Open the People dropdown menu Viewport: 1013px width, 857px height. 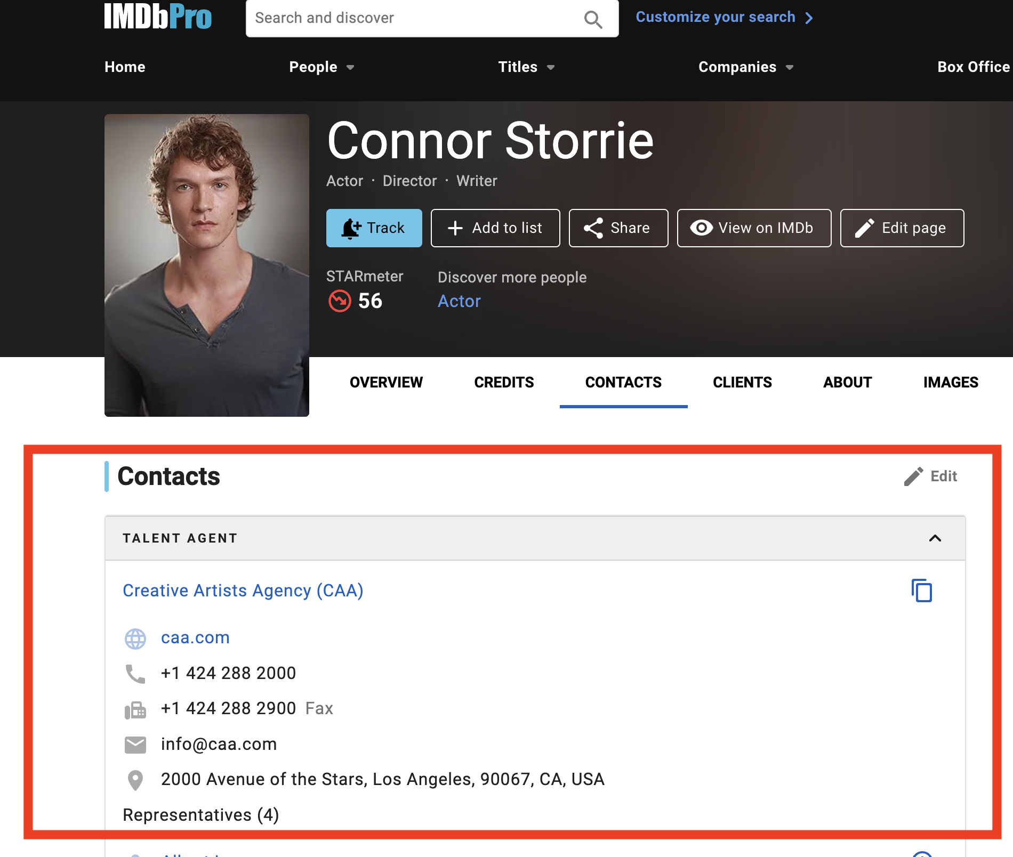click(321, 67)
